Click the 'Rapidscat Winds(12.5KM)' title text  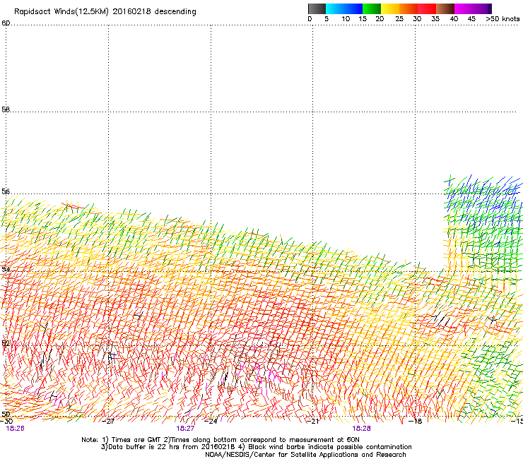(x=61, y=12)
